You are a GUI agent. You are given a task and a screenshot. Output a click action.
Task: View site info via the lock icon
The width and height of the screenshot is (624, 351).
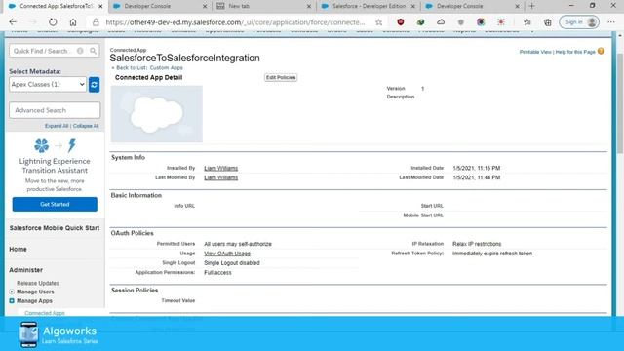click(x=96, y=22)
